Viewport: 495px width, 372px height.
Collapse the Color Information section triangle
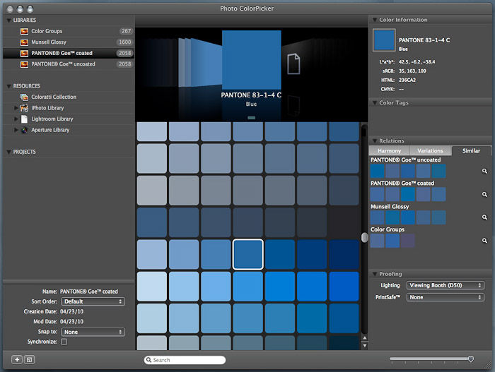[x=373, y=20]
